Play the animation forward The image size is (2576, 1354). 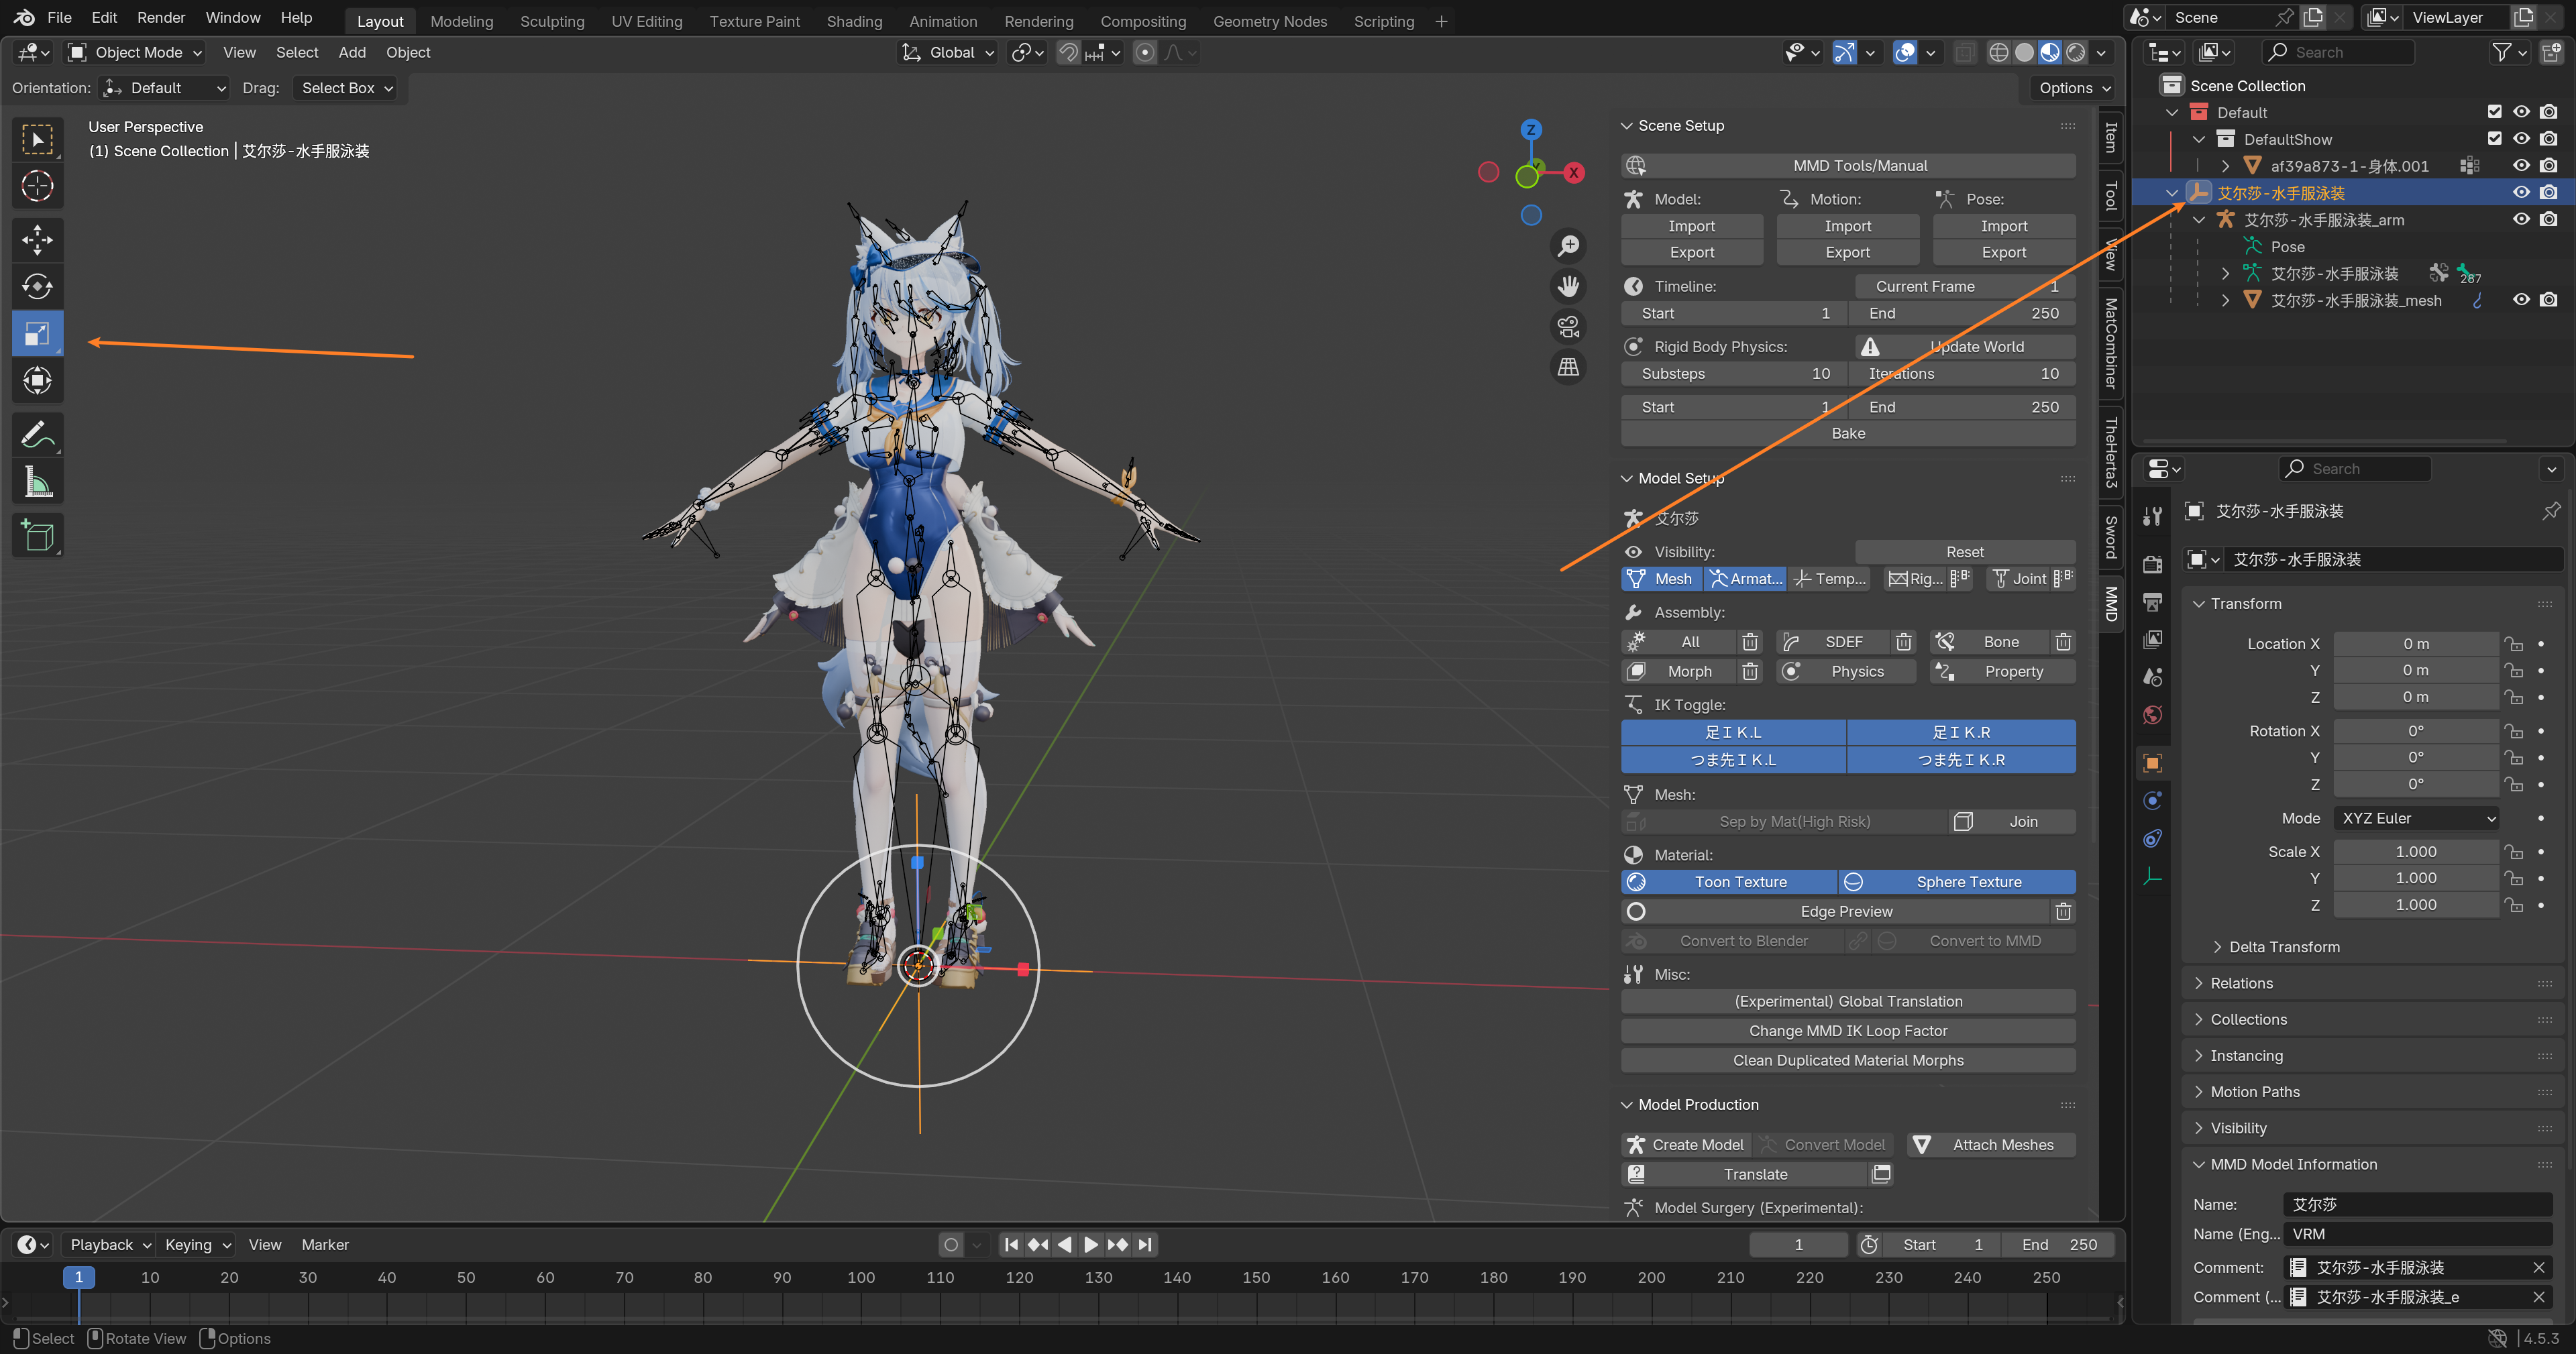pos(1091,1245)
